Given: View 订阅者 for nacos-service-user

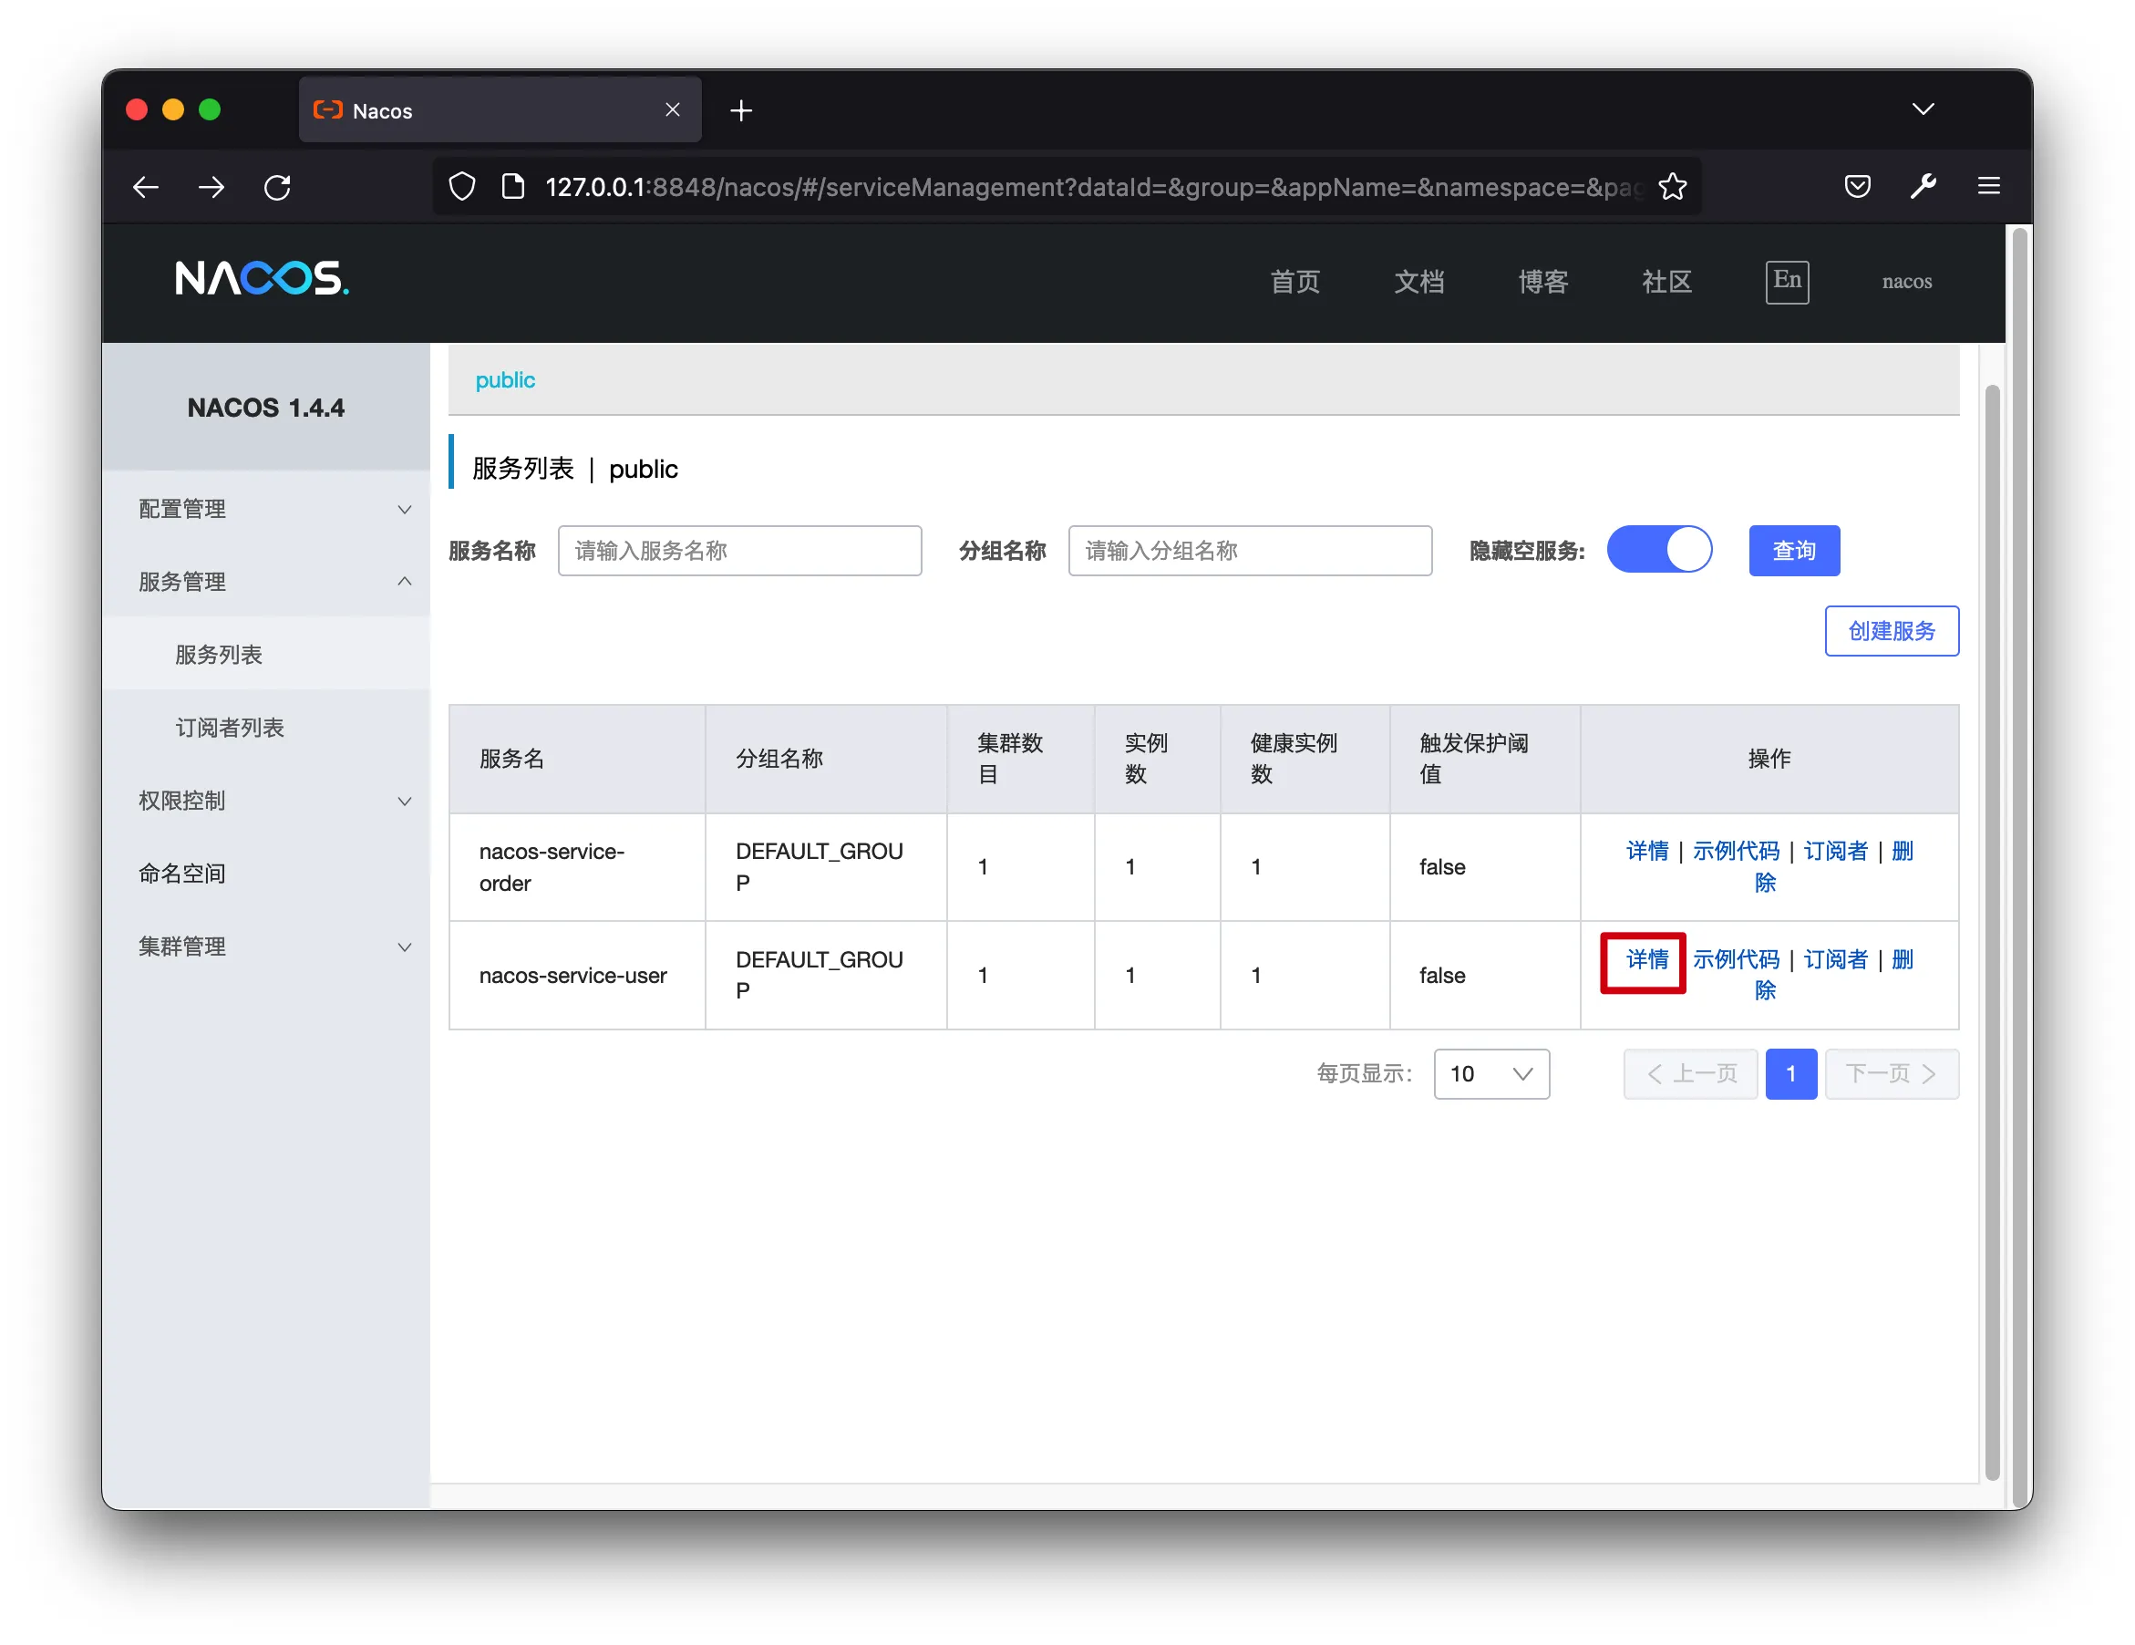Looking at the screenshot, I should pyautogui.click(x=1835, y=959).
